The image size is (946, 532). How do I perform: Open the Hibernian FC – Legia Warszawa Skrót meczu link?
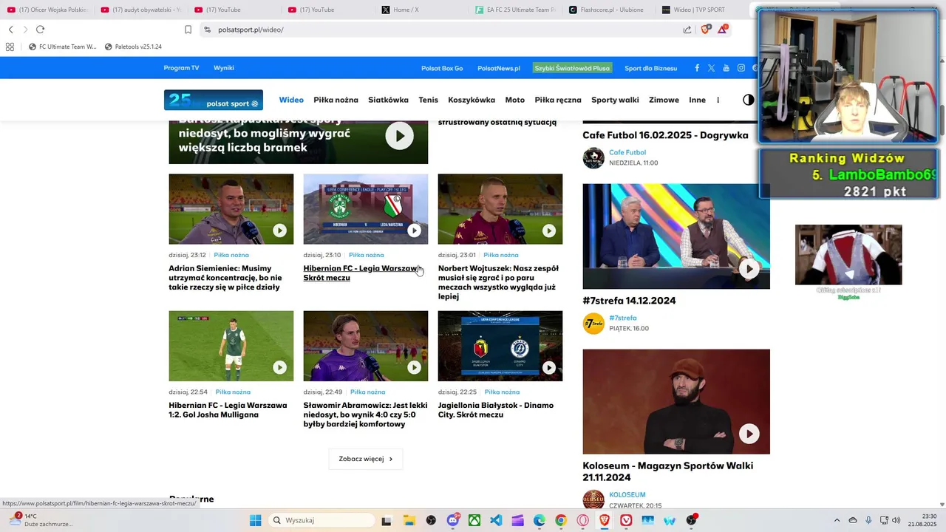coord(361,273)
